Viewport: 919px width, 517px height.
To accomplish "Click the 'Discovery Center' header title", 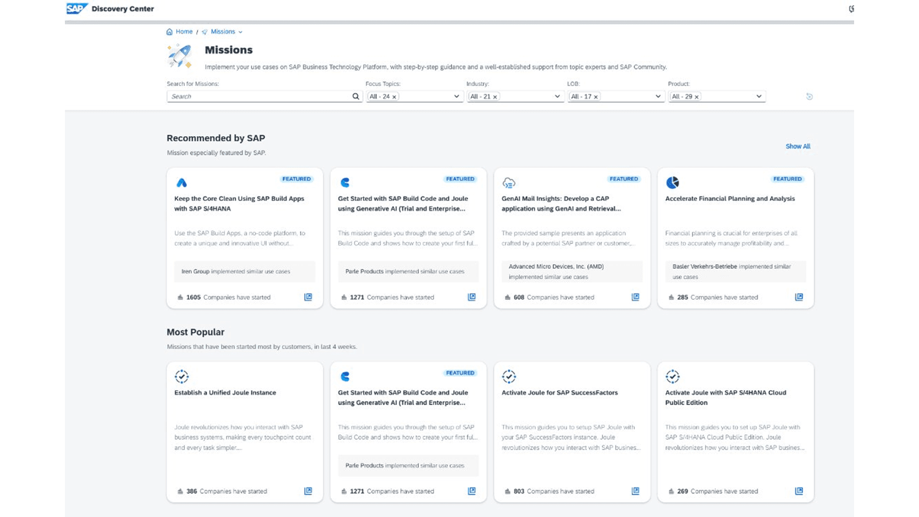I will coord(123,9).
